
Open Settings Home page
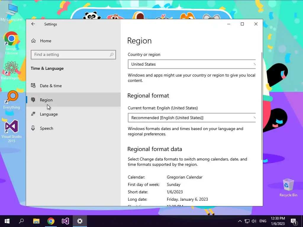73,41
